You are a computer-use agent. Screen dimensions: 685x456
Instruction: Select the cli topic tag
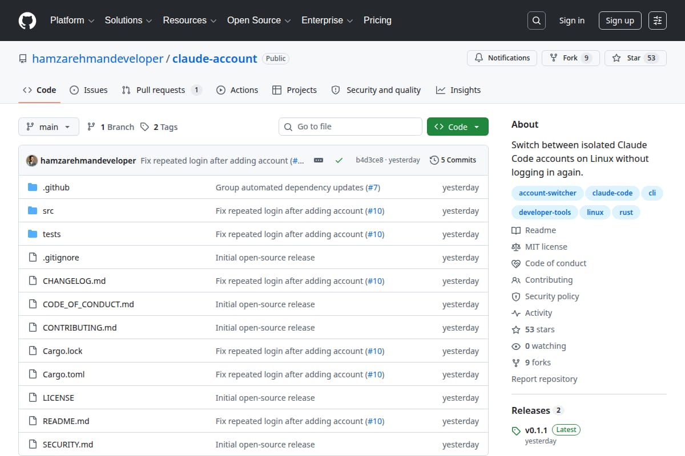652,193
